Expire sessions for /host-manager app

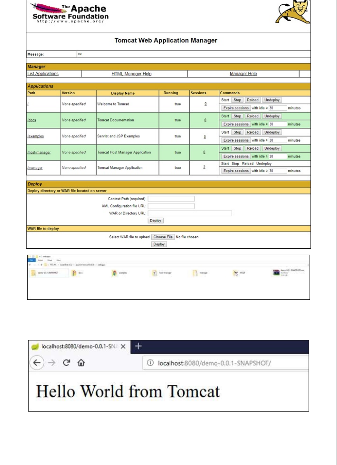coord(236,157)
